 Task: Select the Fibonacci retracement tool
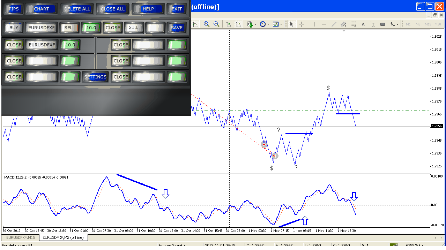(354, 24)
